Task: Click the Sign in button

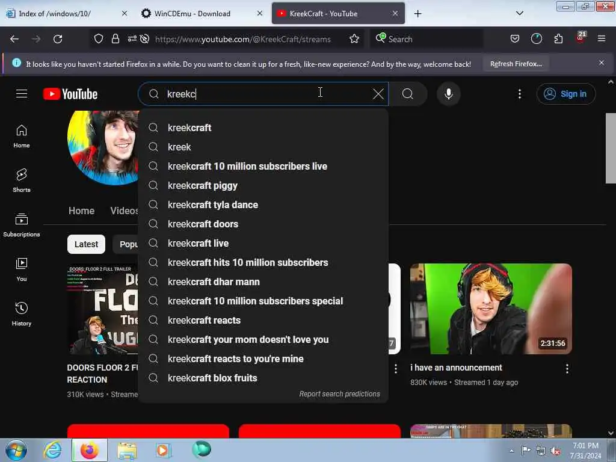Action: (565, 94)
